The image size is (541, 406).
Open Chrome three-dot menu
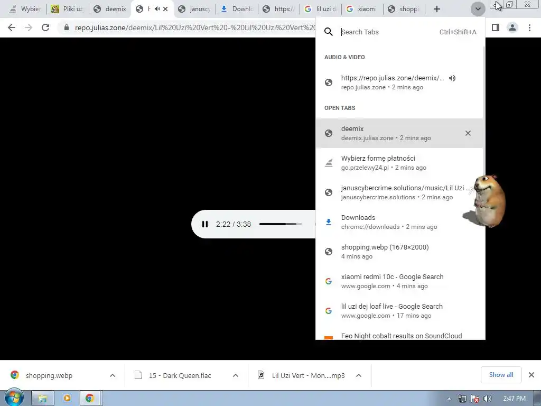[x=529, y=27]
